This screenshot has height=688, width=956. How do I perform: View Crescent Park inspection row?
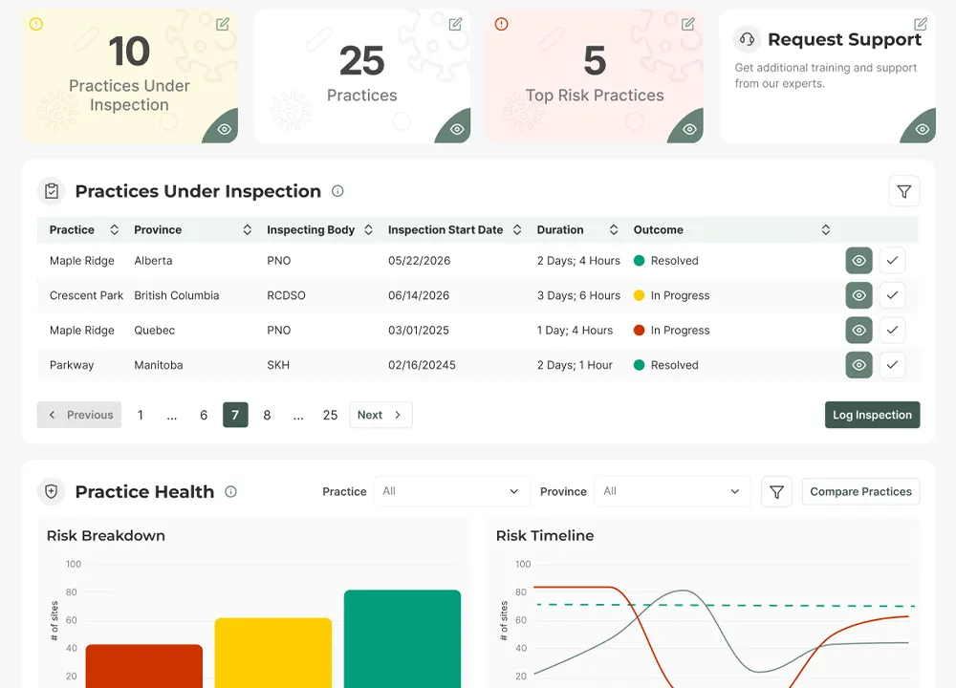(x=858, y=295)
